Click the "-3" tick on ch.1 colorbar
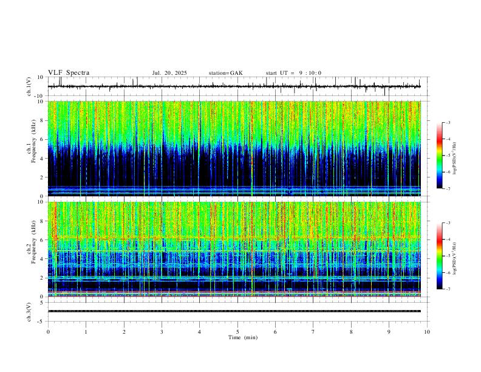481x372 pixels. 448,122
